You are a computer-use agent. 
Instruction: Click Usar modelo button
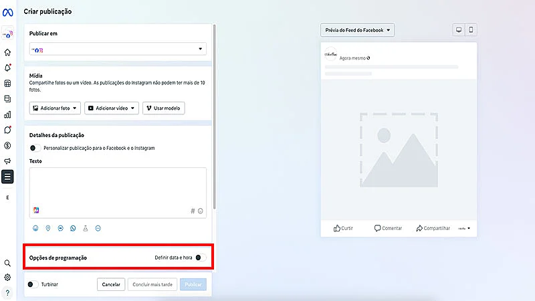[164, 108]
